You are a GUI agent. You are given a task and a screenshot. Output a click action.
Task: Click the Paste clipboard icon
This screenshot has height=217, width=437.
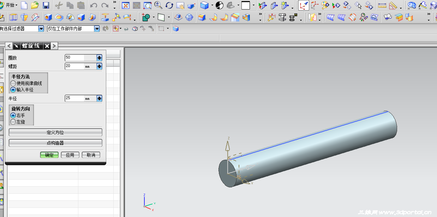81,5
